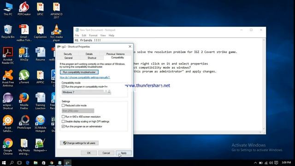Select the APPSC folder icon

pos(40,77)
